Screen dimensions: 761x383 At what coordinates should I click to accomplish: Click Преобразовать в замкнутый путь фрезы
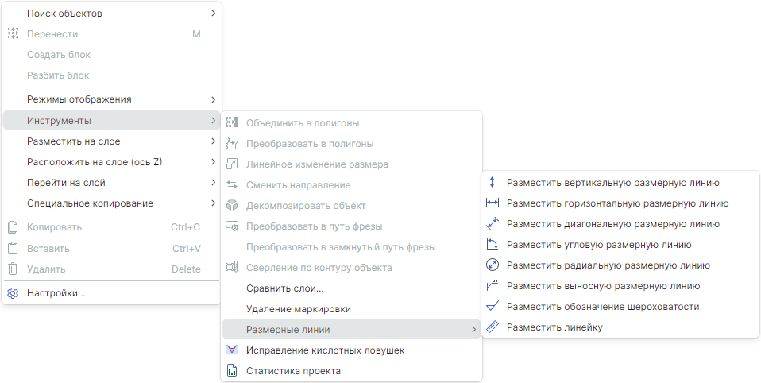pos(352,247)
